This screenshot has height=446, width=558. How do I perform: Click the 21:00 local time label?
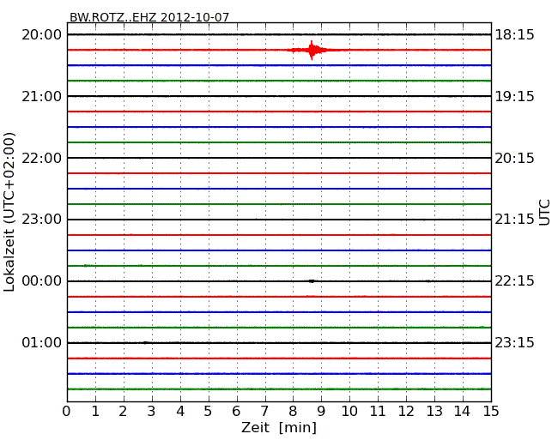[42, 96]
